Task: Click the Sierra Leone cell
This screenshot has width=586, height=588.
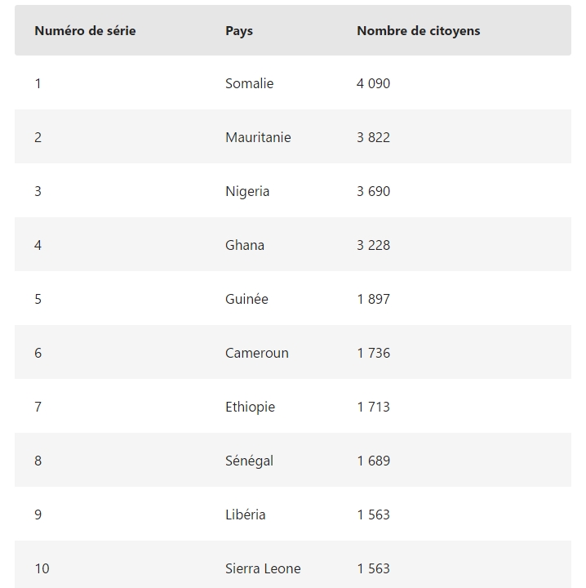Action: (263, 568)
